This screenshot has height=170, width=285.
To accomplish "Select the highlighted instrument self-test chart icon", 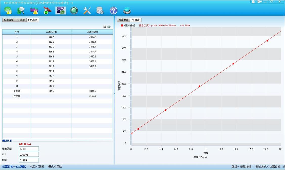I will tap(61, 11).
